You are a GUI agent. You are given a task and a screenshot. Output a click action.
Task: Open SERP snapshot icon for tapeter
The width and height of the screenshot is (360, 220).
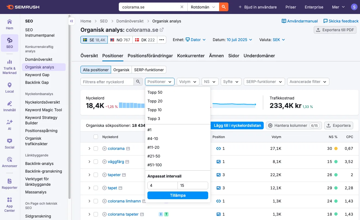click(x=124, y=175)
